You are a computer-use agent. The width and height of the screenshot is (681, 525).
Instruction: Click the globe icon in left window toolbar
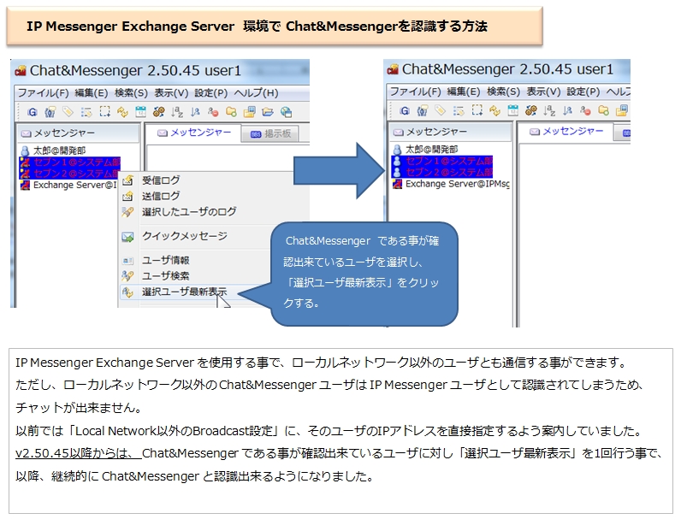click(286, 112)
